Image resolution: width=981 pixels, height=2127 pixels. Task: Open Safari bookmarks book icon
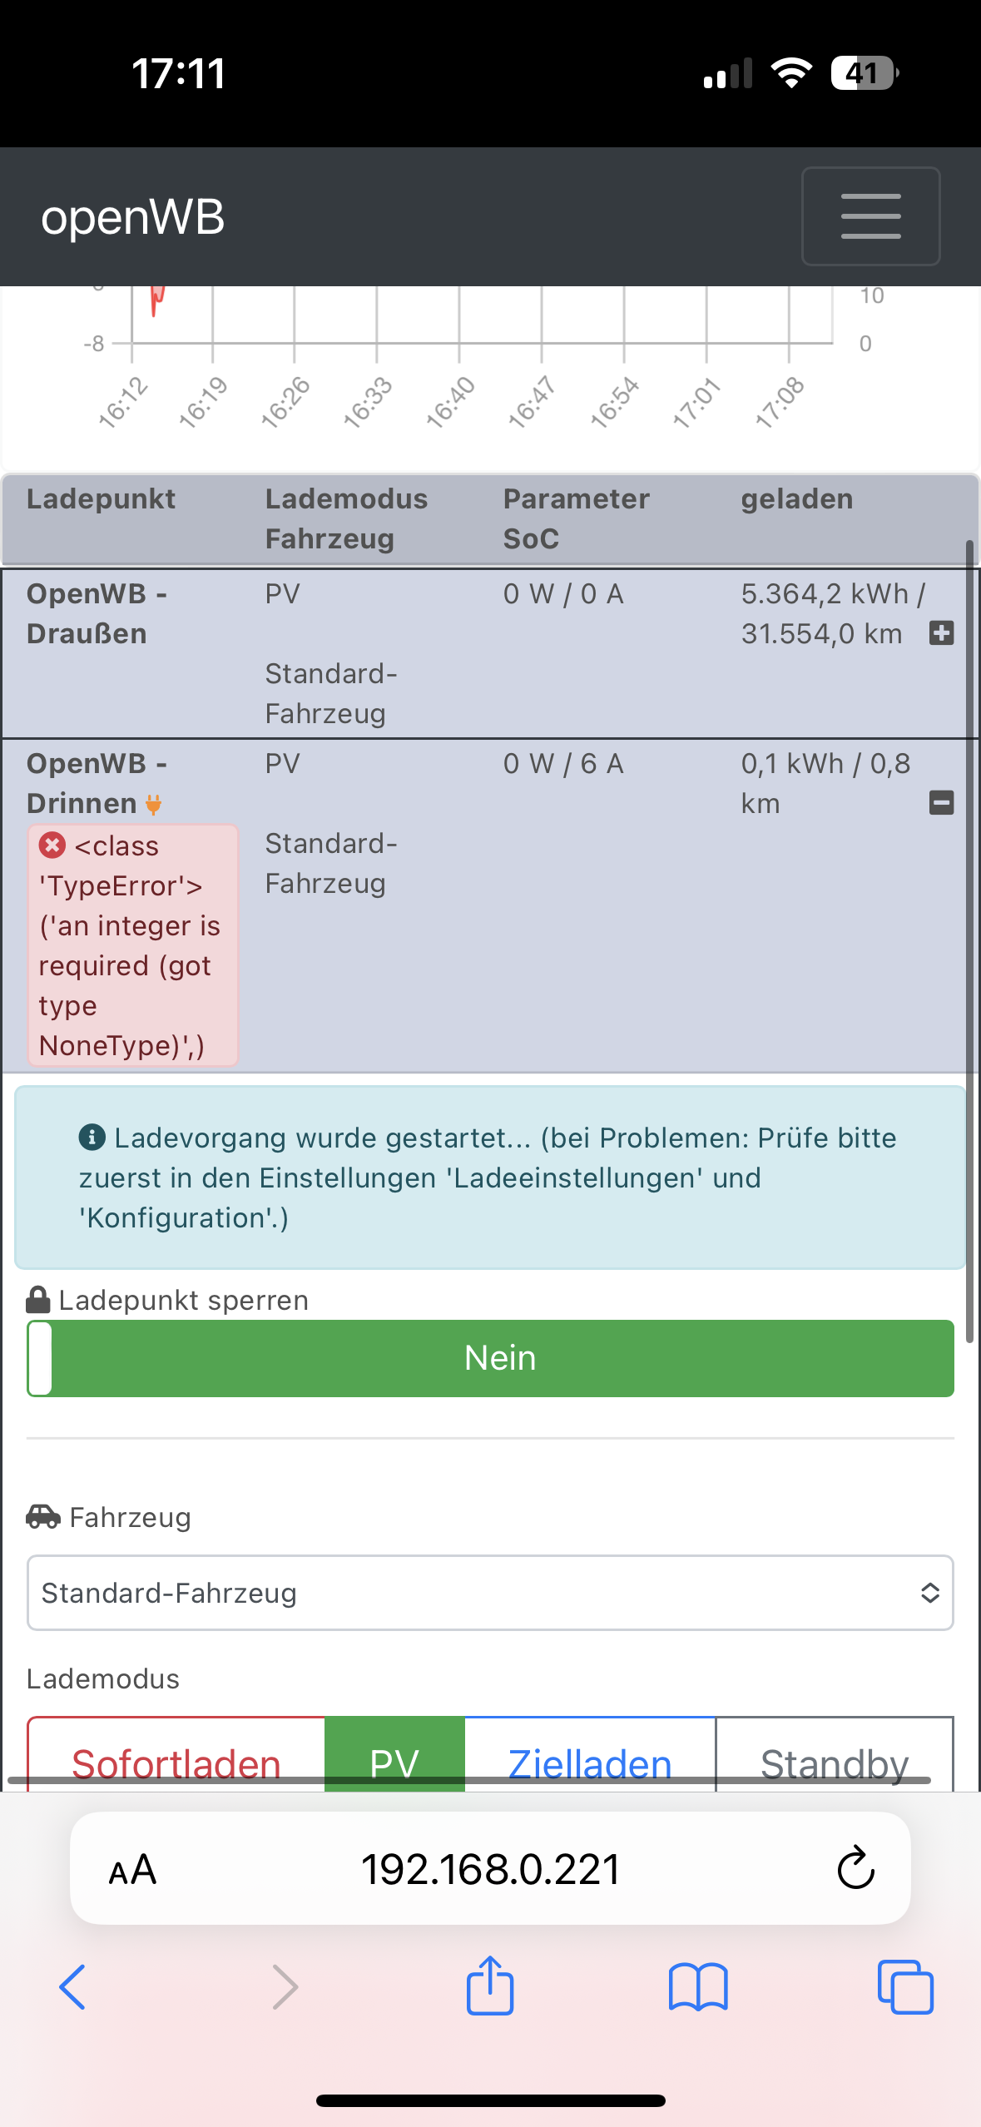point(698,1987)
